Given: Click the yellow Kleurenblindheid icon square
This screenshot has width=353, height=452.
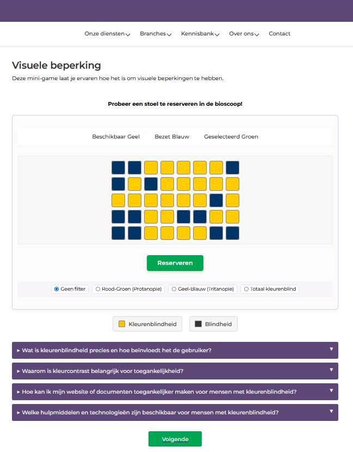Looking at the screenshot, I should tap(122, 324).
